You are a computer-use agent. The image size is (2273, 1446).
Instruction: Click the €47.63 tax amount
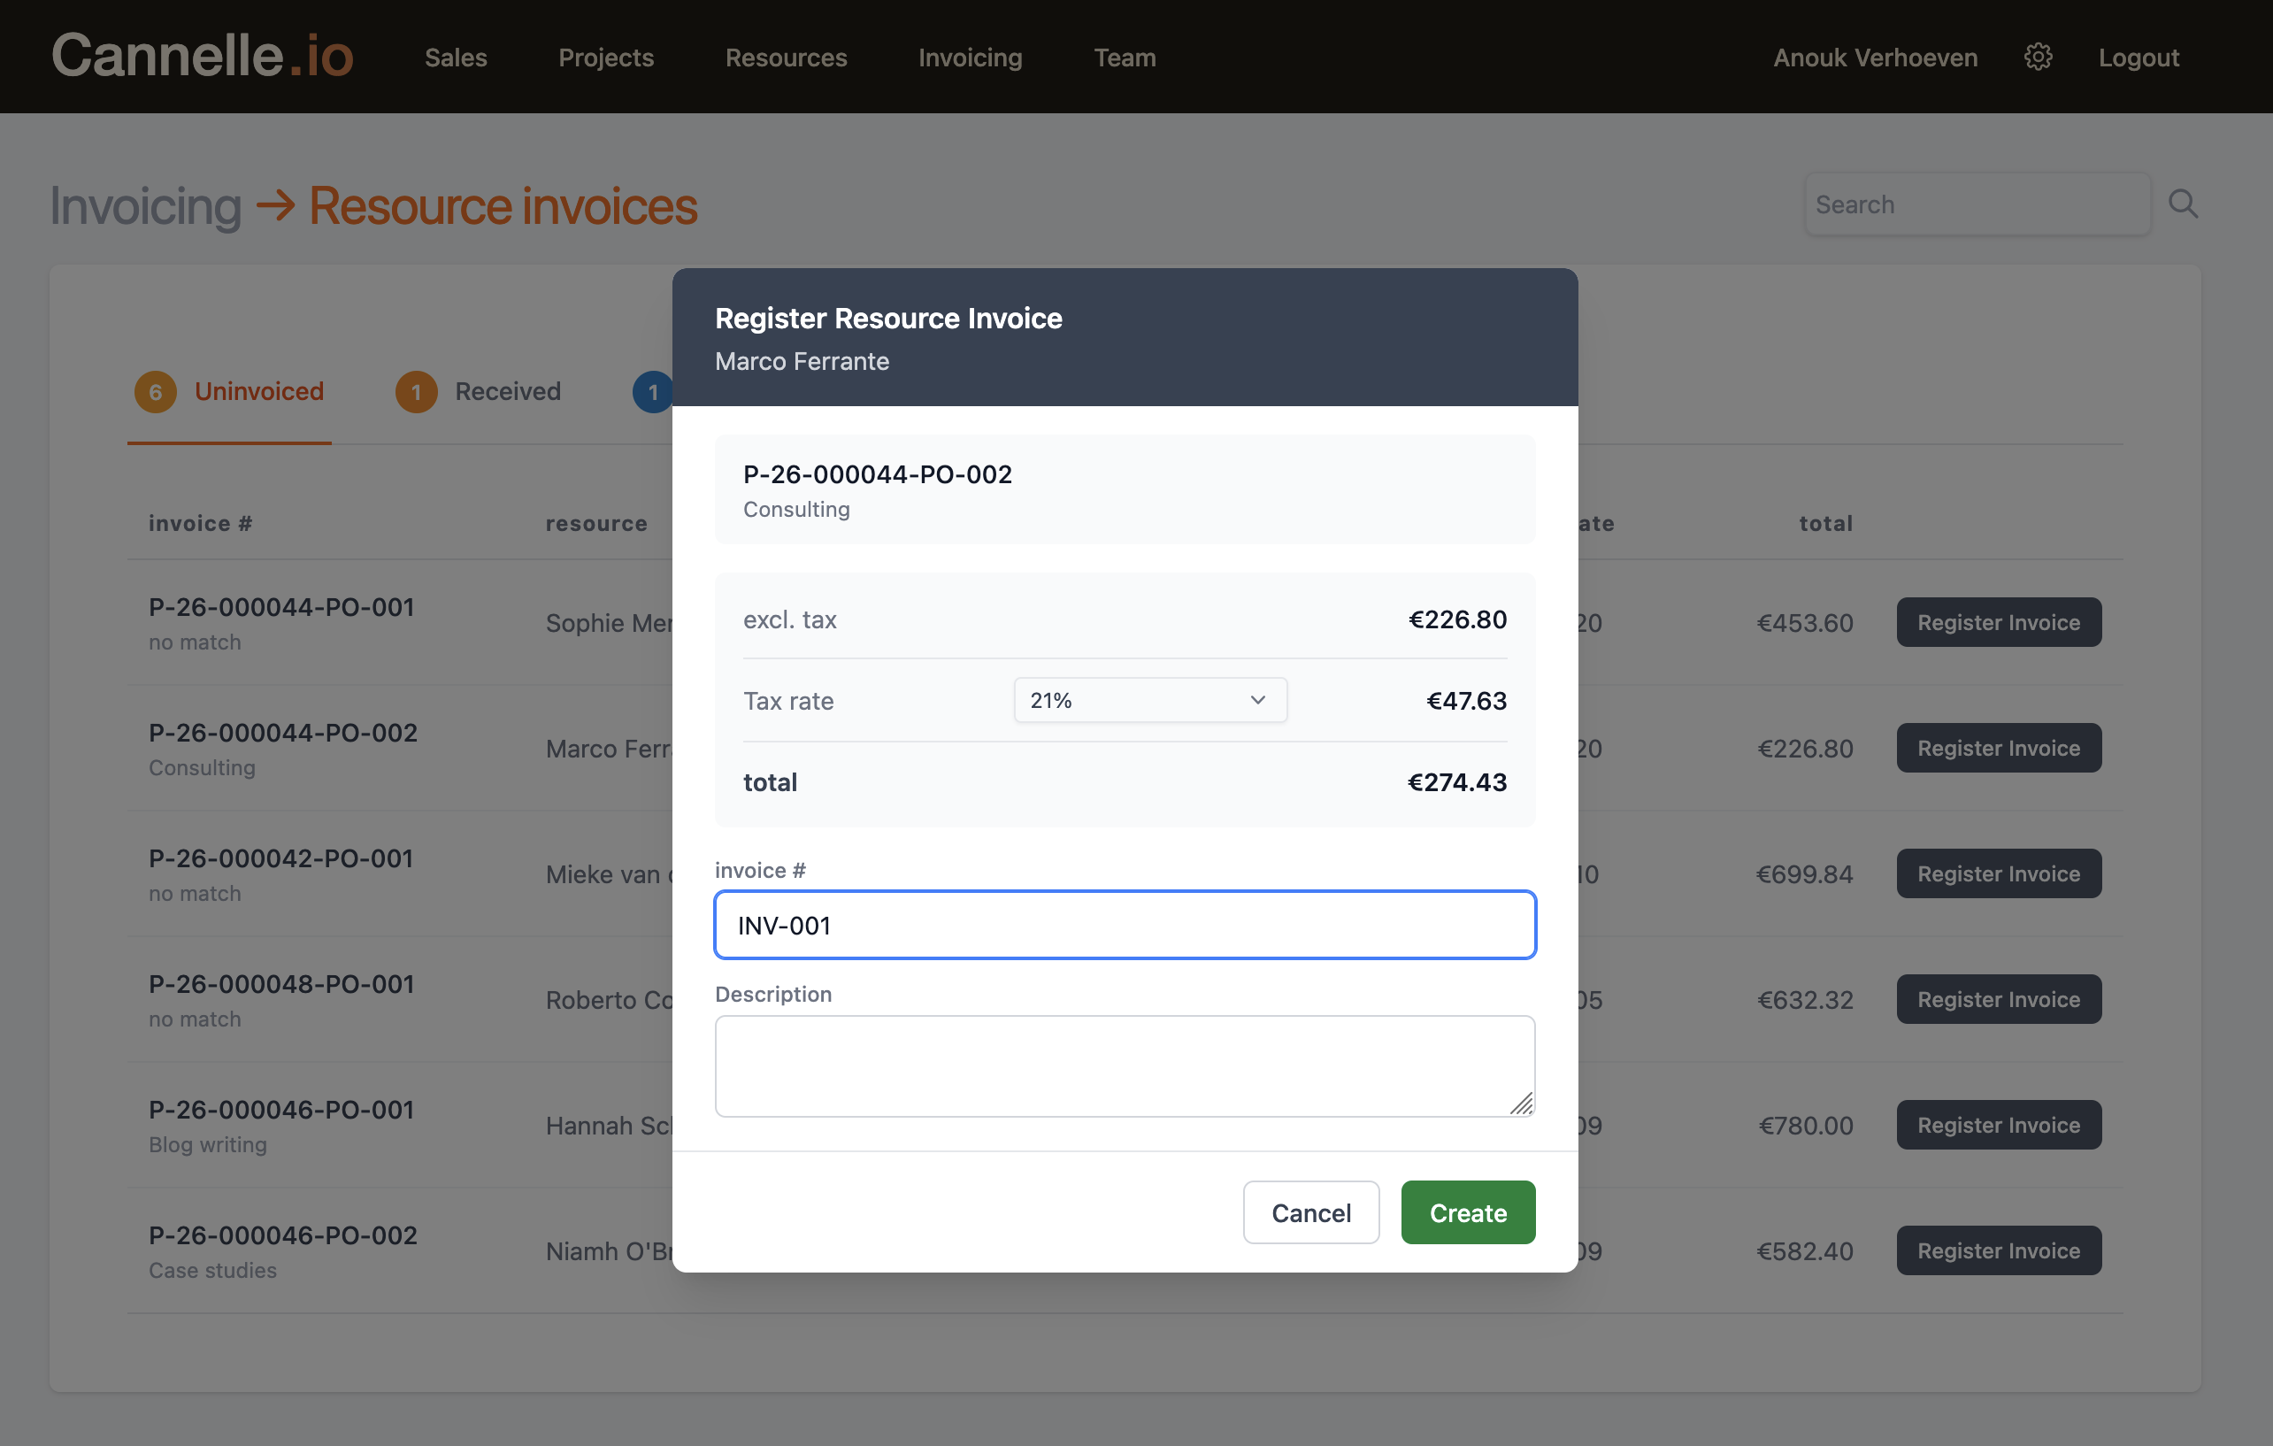pyautogui.click(x=1466, y=700)
